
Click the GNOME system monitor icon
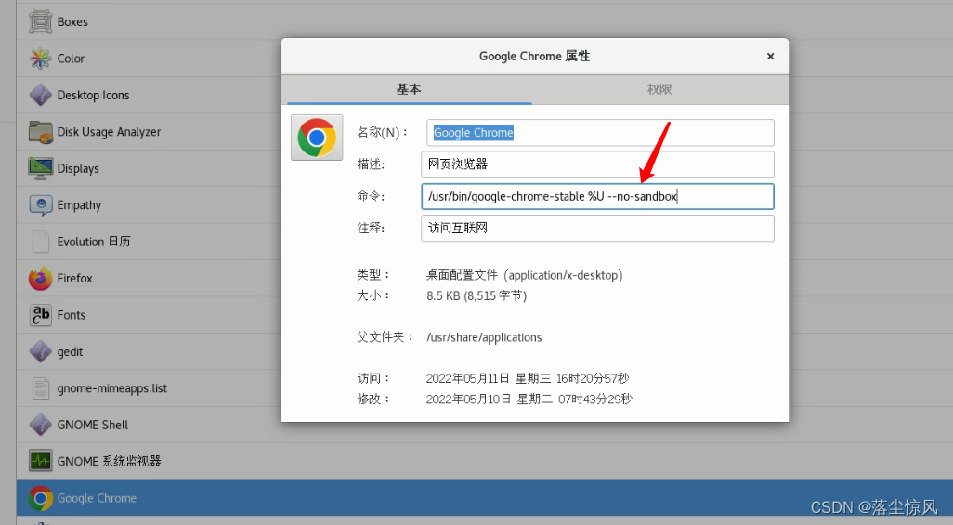40,461
